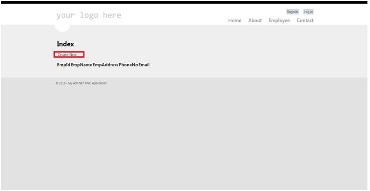This screenshot has width=370, height=191.
Task: Click the 2016 ASP.NET MVC copyright text
Action: pyautogui.click(x=81, y=83)
